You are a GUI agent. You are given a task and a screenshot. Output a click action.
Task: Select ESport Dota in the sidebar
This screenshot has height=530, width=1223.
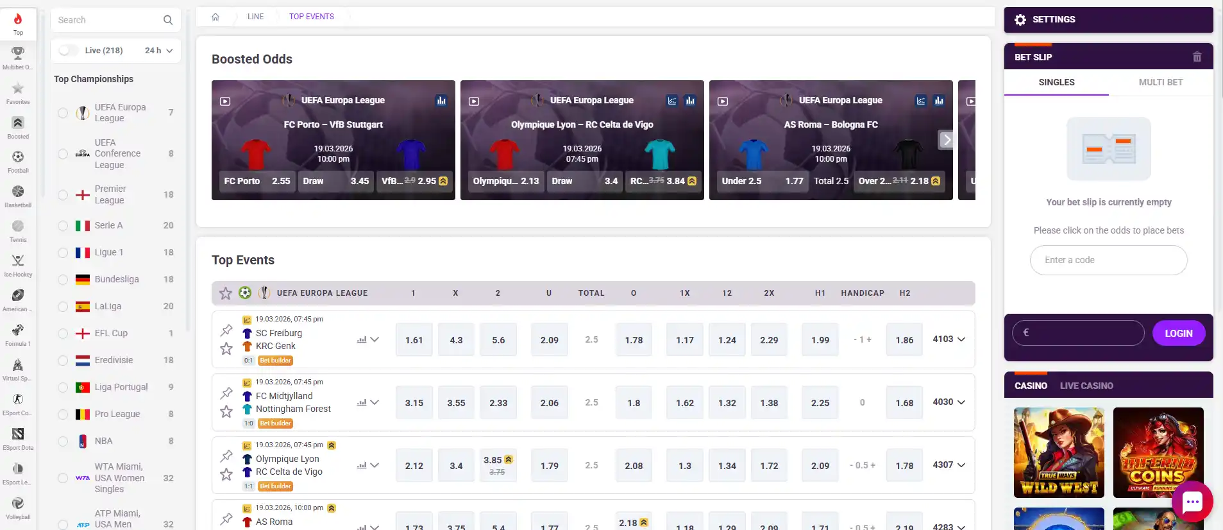[x=18, y=438]
